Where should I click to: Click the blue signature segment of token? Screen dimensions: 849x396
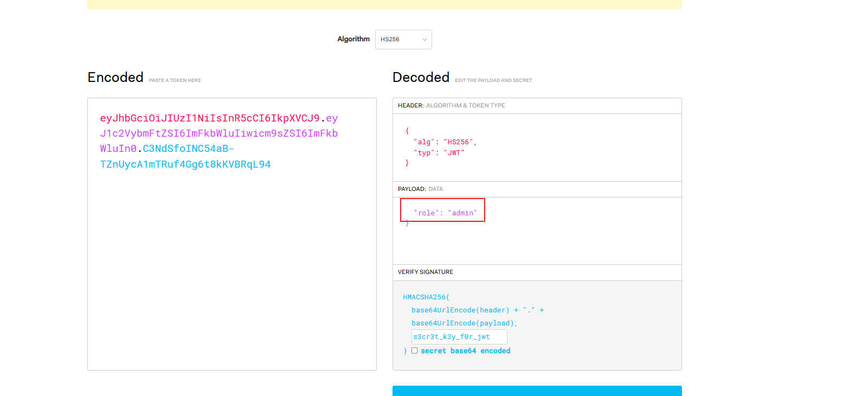click(185, 156)
